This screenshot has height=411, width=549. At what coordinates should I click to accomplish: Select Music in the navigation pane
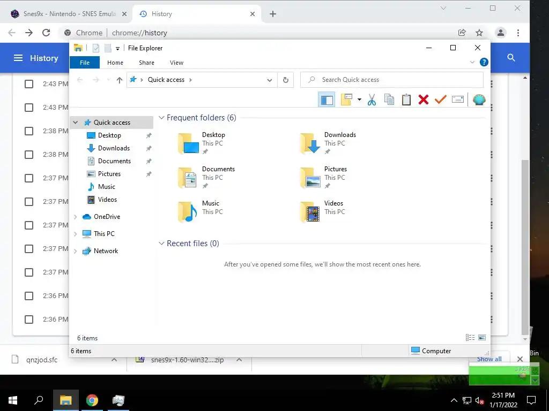tap(106, 187)
